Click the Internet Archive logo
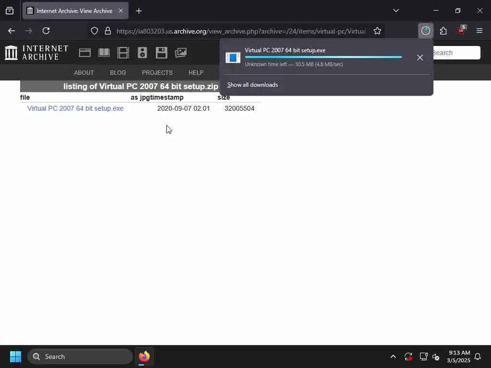 click(x=36, y=53)
